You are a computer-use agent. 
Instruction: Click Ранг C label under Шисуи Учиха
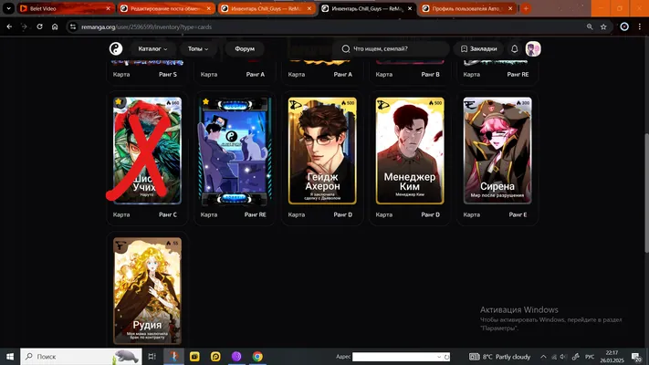point(168,214)
